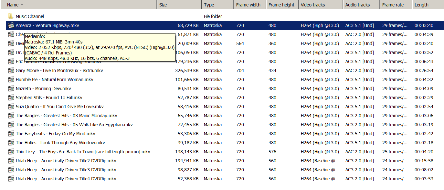
Task: Select the 138,143 KB size value
Action: (x=187, y=152)
